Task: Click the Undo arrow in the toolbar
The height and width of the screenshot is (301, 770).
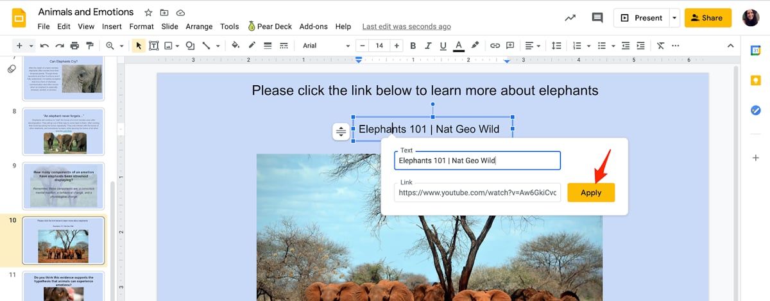Action: coord(44,45)
